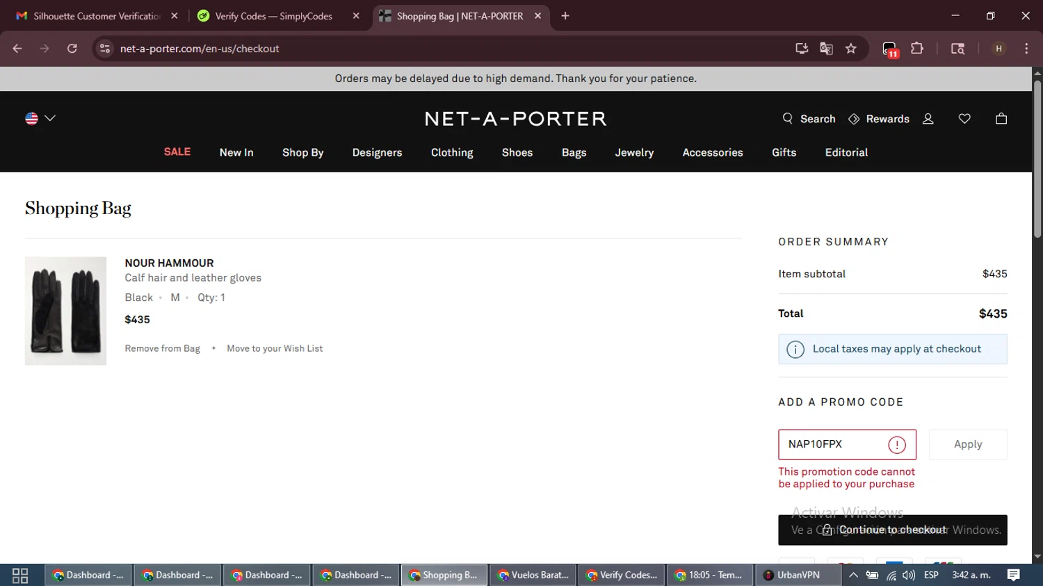Viewport: 1043px width, 586px height.
Task: Click the browser forward arrow
Action: [x=45, y=49]
